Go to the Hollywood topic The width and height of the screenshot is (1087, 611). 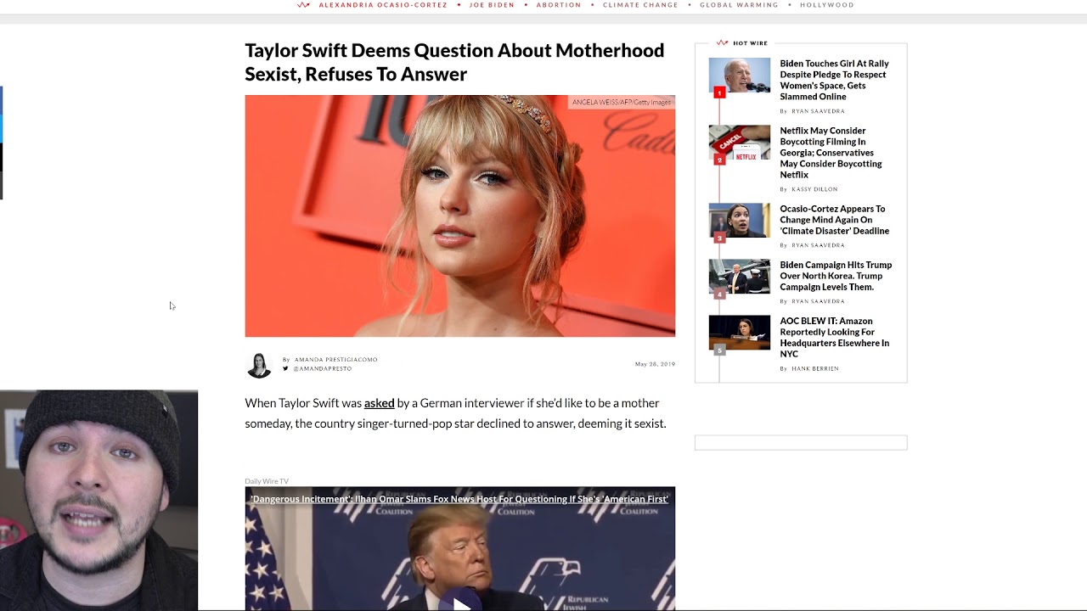pos(827,5)
